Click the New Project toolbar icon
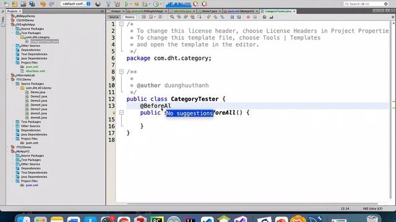 [x=15, y=4]
